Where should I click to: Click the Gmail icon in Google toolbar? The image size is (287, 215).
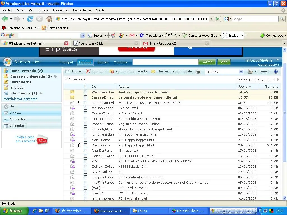tap(132, 36)
